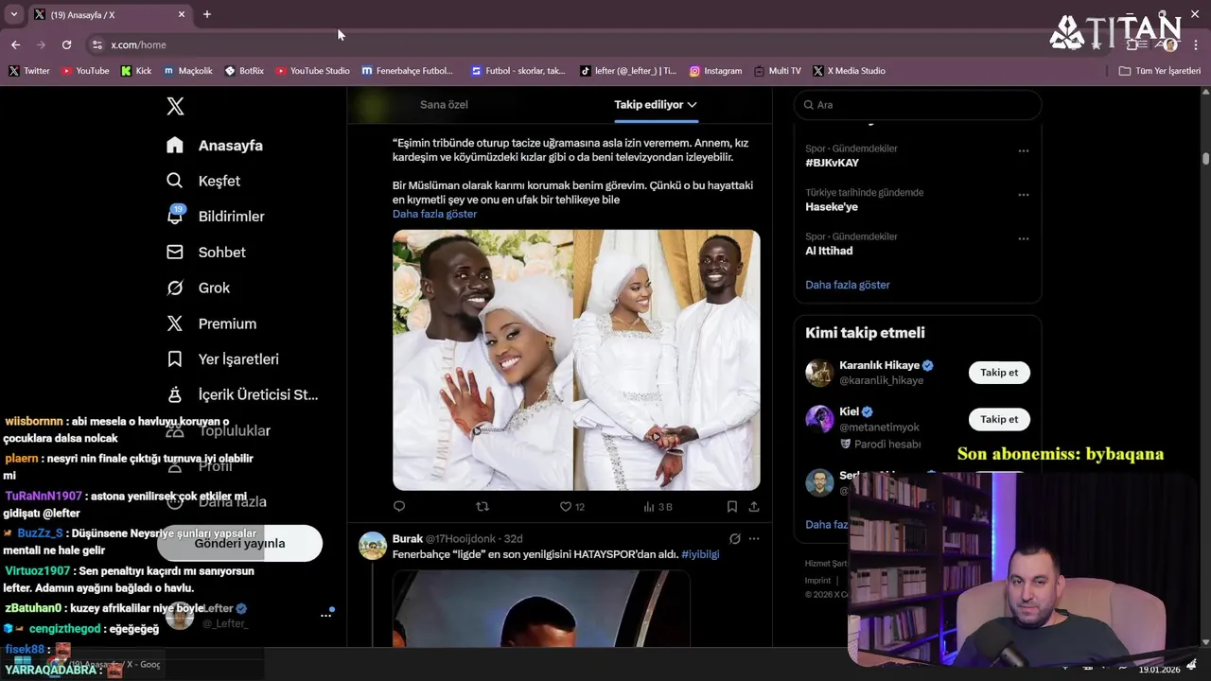Open YouTube Studio bookmark

pyautogui.click(x=312, y=71)
